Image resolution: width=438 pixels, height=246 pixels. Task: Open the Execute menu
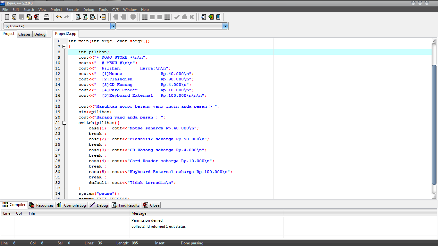tap(72, 10)
